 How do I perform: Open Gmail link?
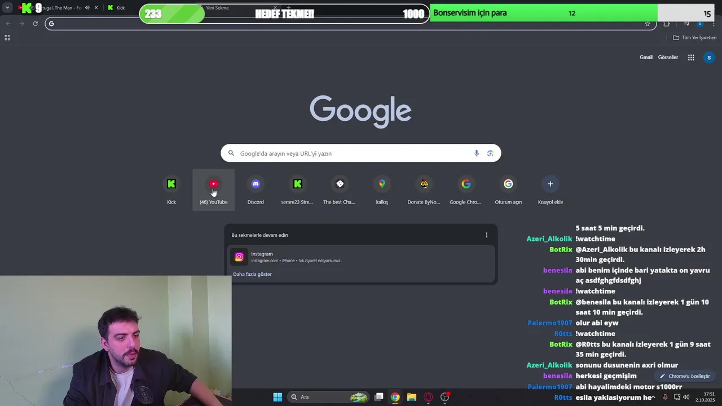click(x=646, y=58)
